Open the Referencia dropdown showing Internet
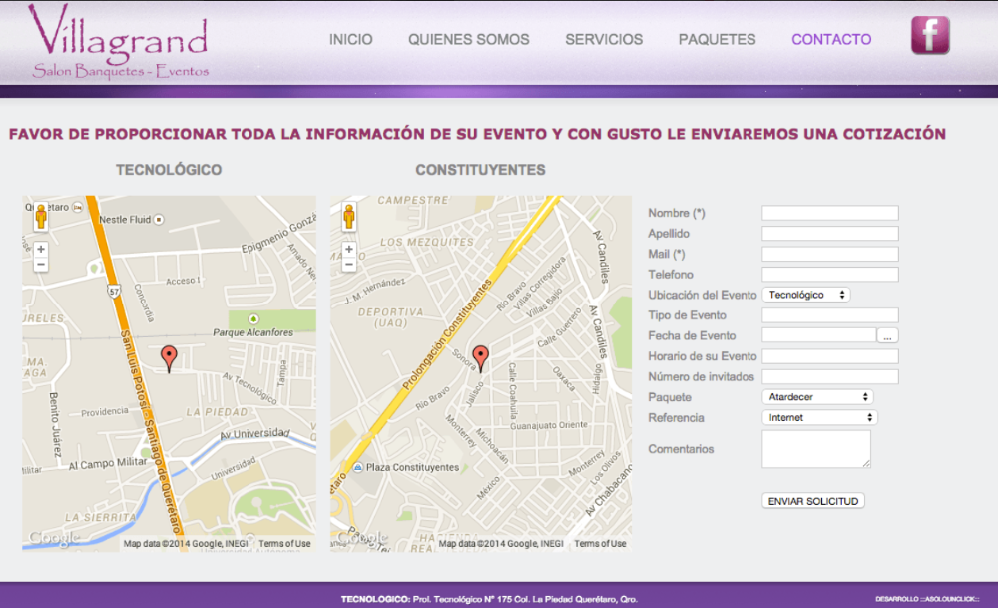 [x=819, y=417]
